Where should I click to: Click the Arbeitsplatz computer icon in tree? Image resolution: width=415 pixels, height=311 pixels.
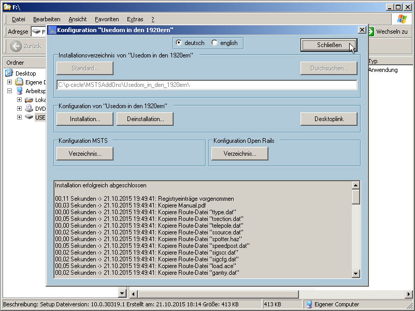point(19,91)
